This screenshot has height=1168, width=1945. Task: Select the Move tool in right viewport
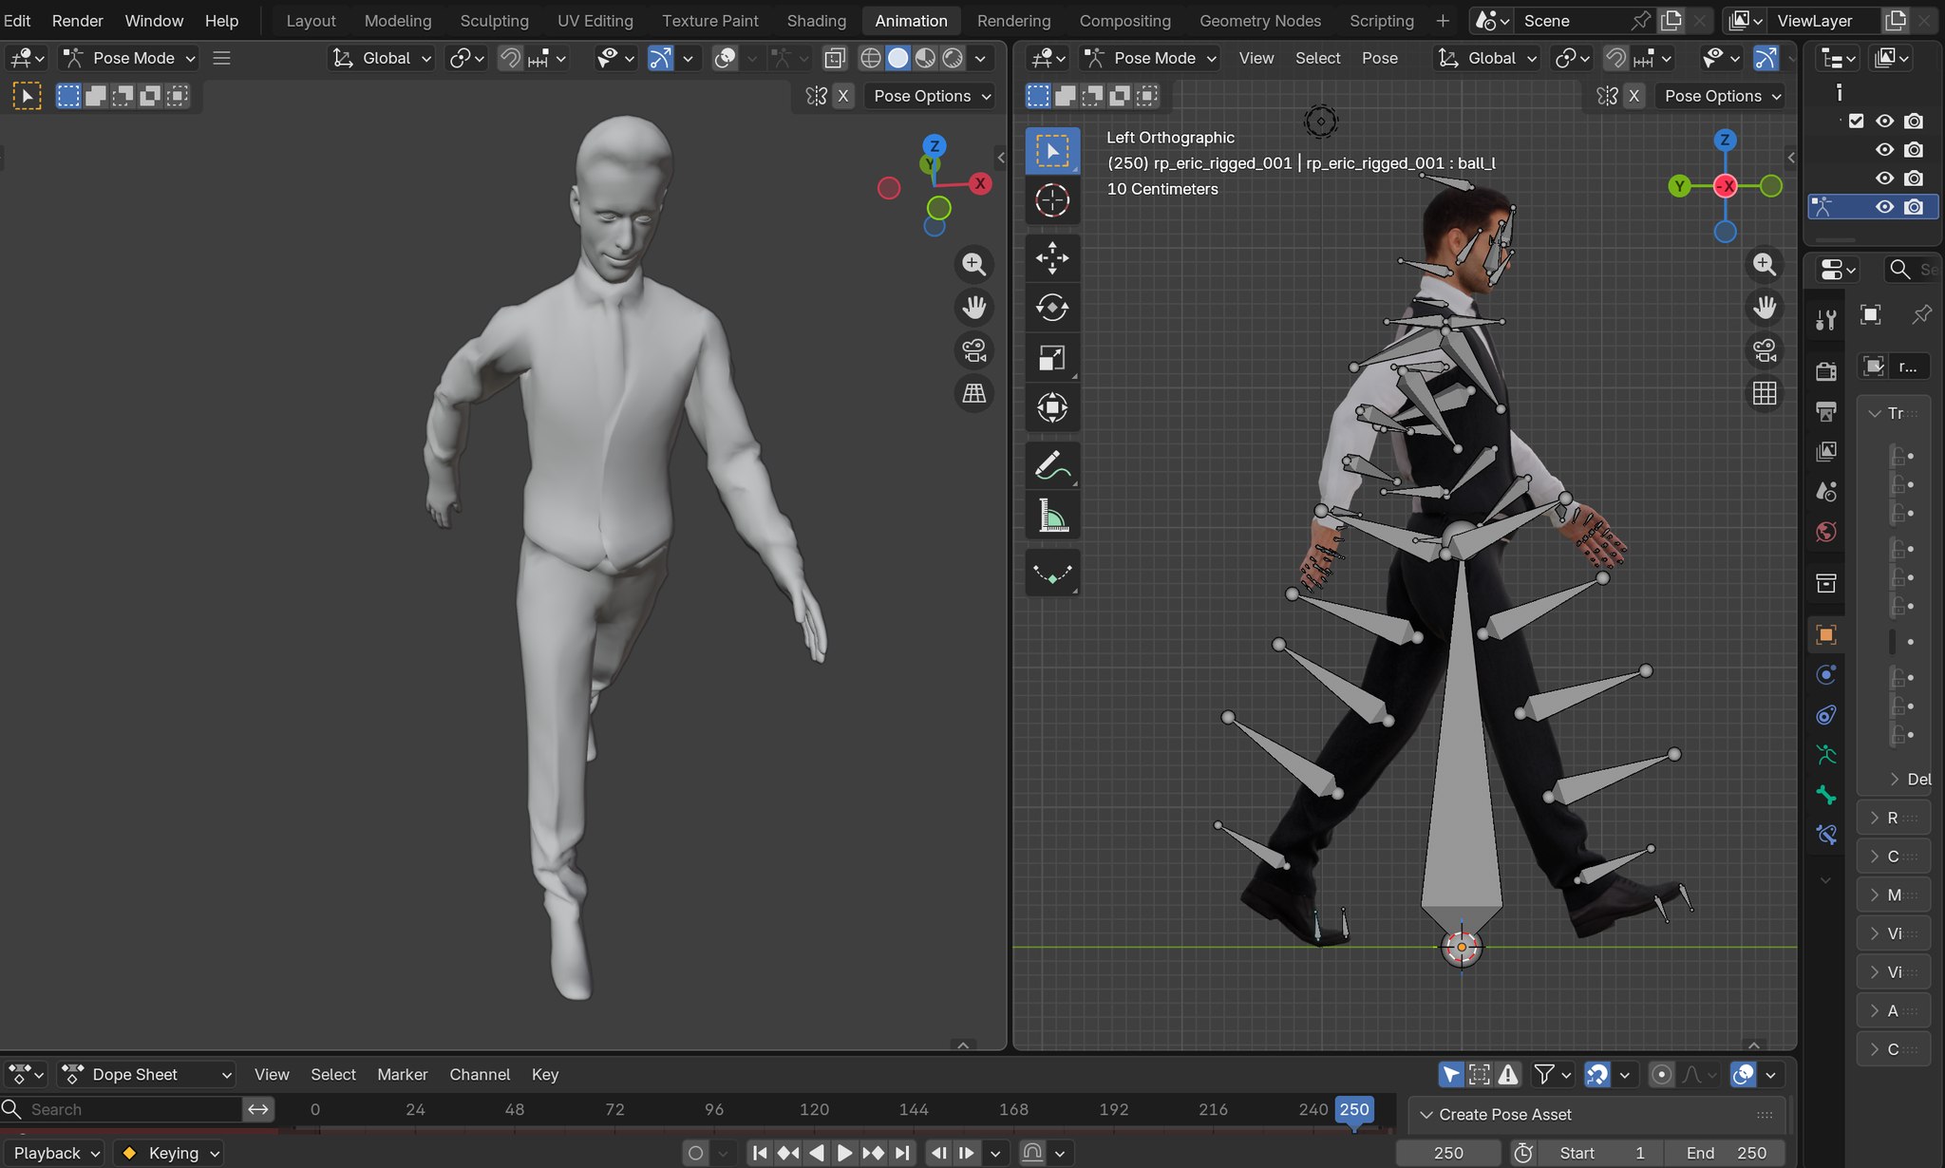pyautogui.click(x=1052, y=257)
